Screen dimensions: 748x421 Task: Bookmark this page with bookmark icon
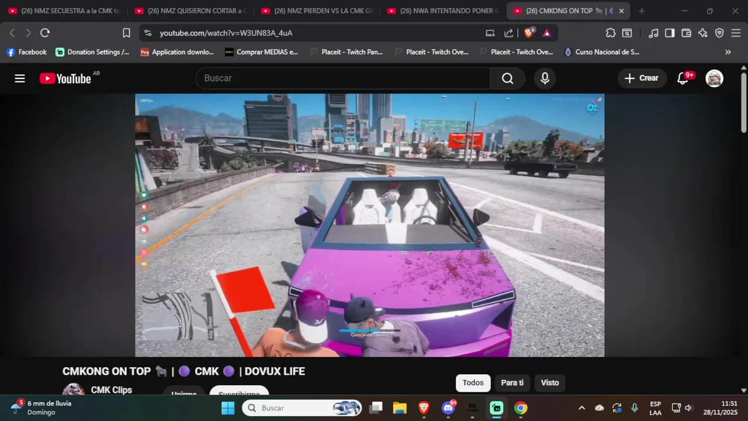[126, 33]
